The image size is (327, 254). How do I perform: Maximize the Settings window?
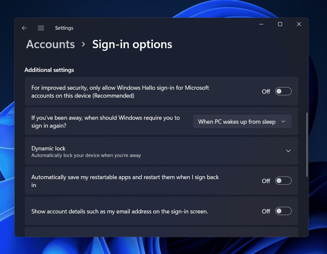tap(280, 24)
